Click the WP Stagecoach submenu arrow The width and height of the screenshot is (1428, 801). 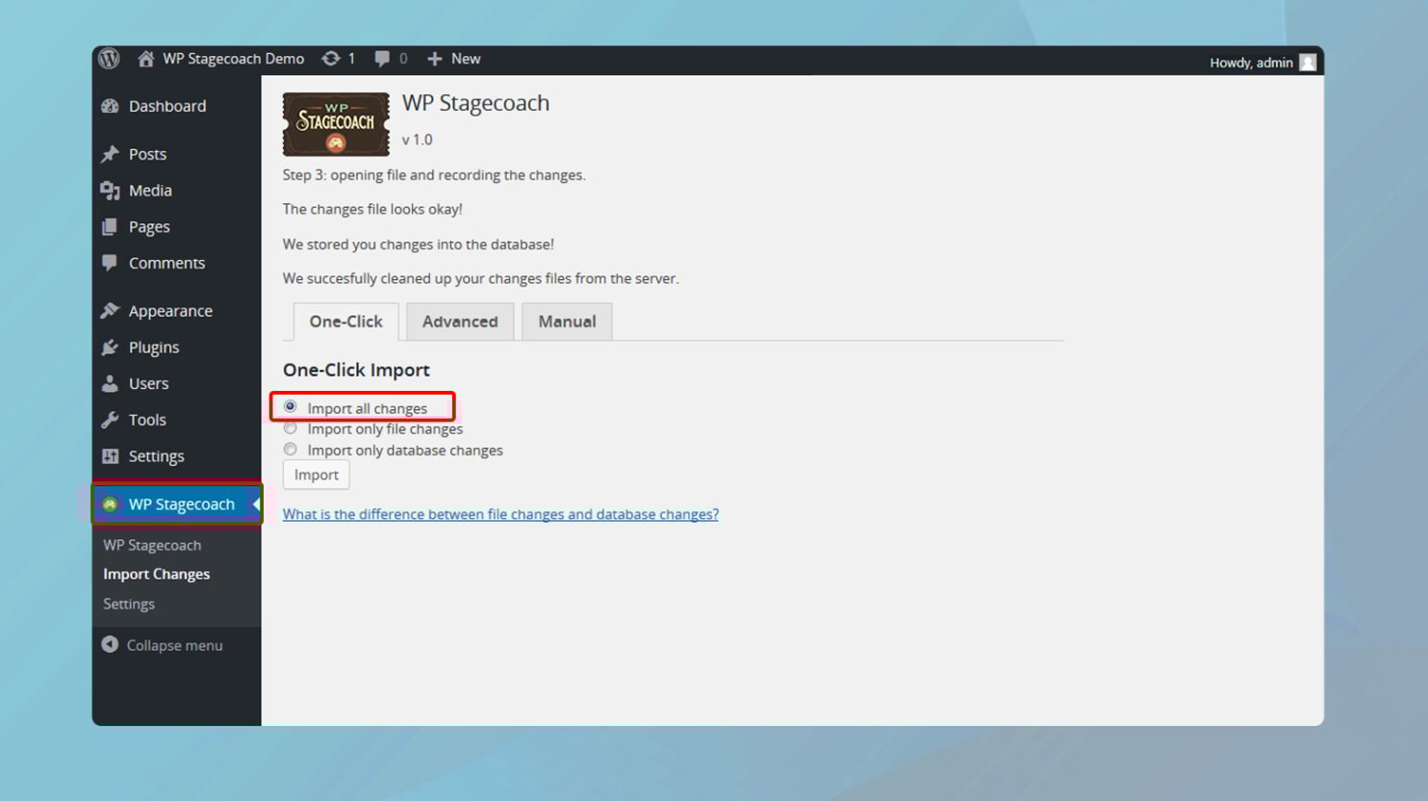click(x=255, y=504)
